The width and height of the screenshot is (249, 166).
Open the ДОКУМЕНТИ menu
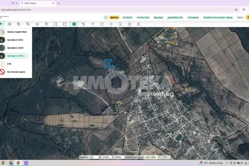(x=175, y=17)
